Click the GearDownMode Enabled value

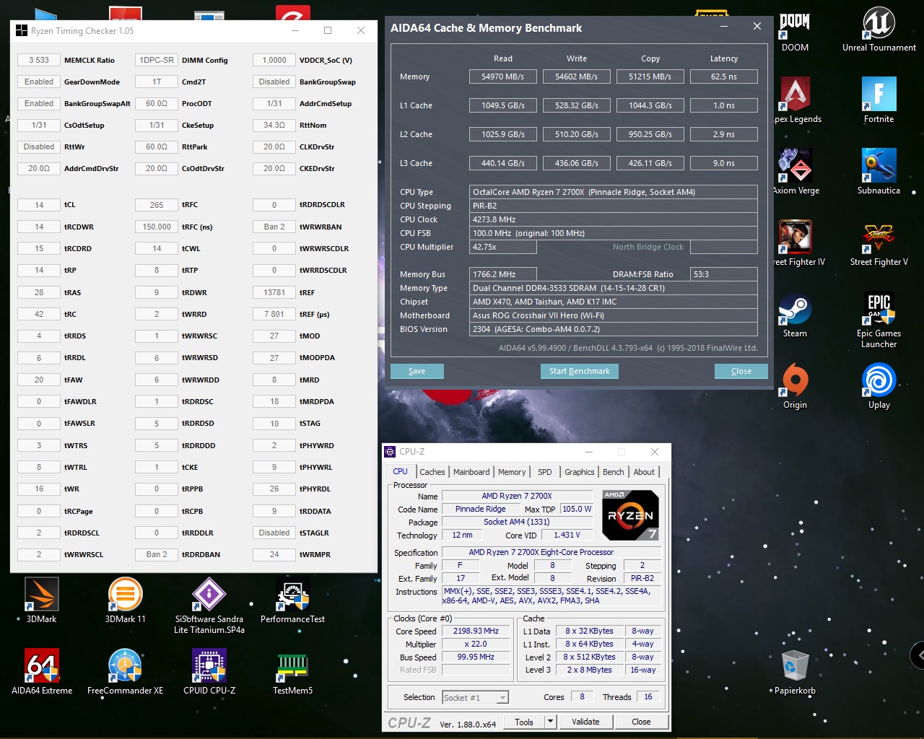coord(39,82)
